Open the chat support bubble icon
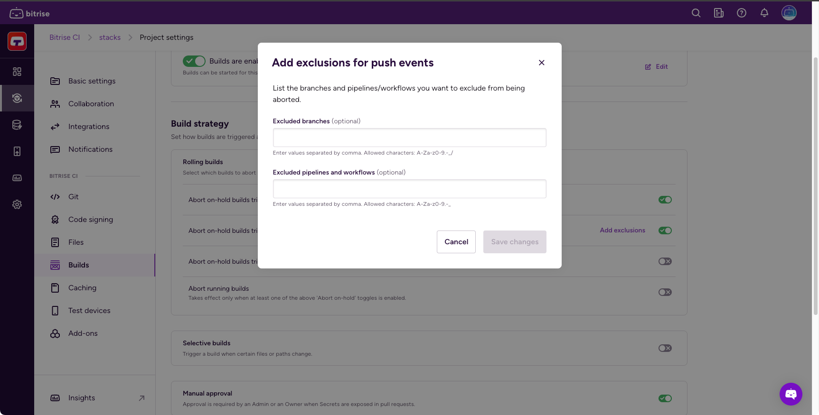This screenshot has height=415, width=819. click(791, 394)
